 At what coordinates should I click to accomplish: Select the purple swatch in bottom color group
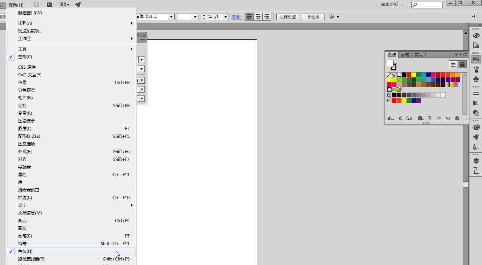pos(418,100)
